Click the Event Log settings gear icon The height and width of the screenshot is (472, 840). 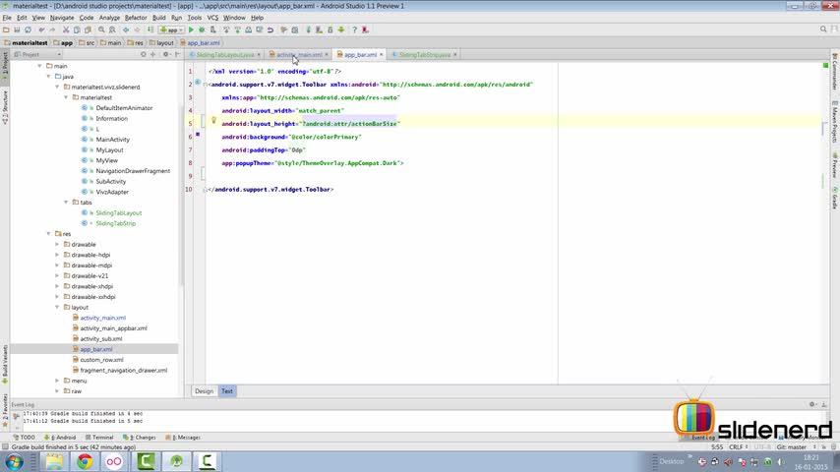pos(812,404)
